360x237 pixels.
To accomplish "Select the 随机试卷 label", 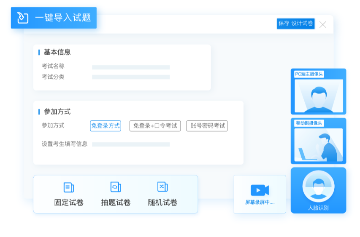I will [162, 202].
